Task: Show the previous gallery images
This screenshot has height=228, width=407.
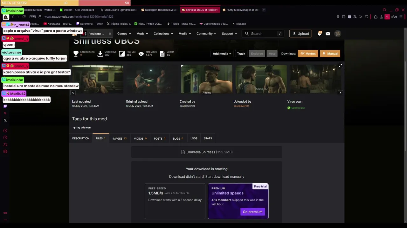Action: click(x=73, y=93)
